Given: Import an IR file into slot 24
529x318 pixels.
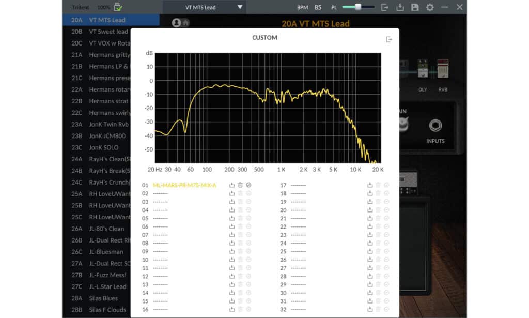Looking at the screenshot, I should pos(370,243).
